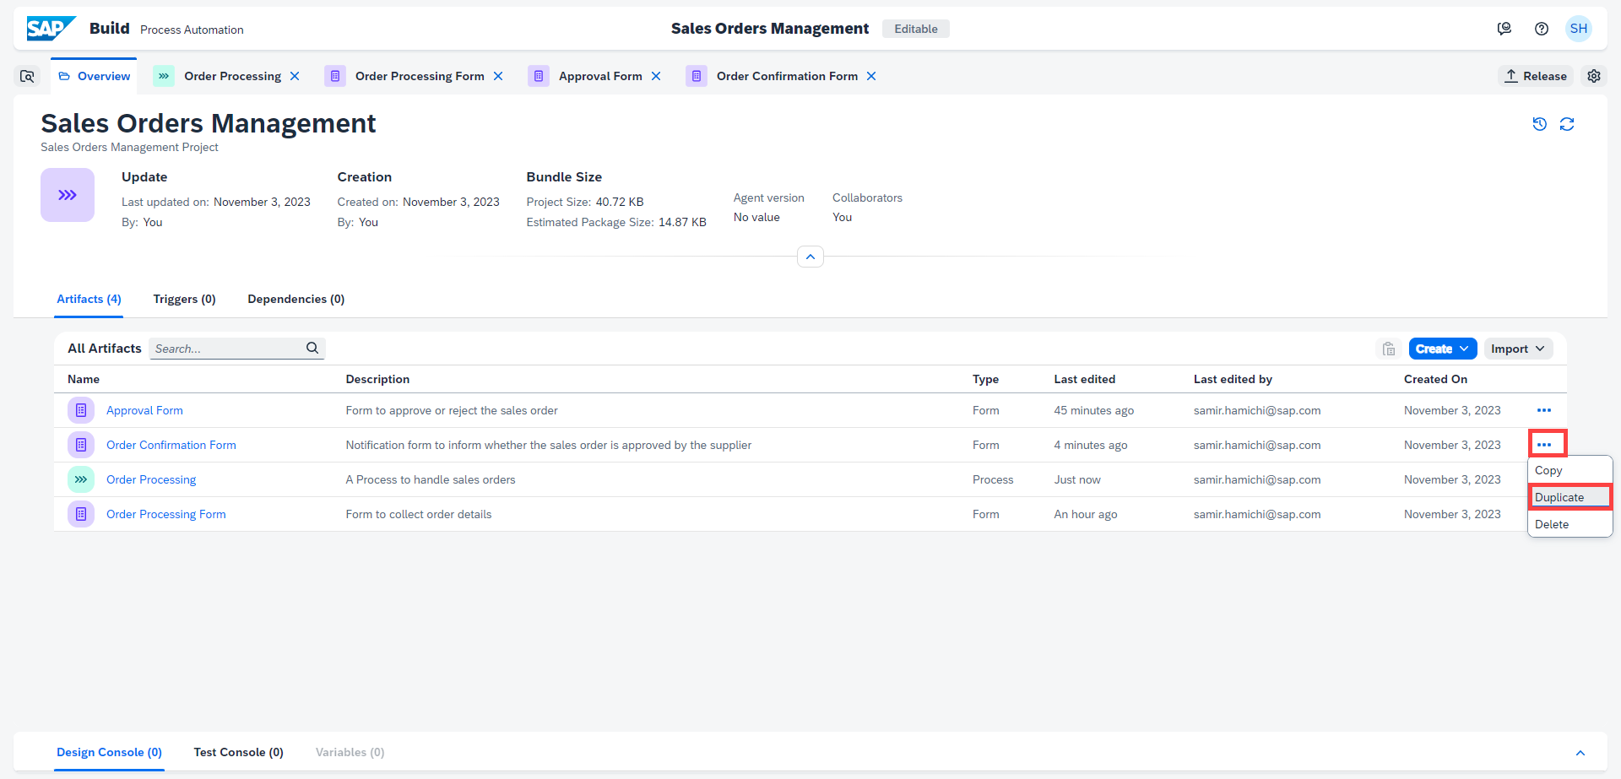Click the Created On column header
Image resolution: width=1621 pixels, height=779 pixels.
(x=1435, y=379)
